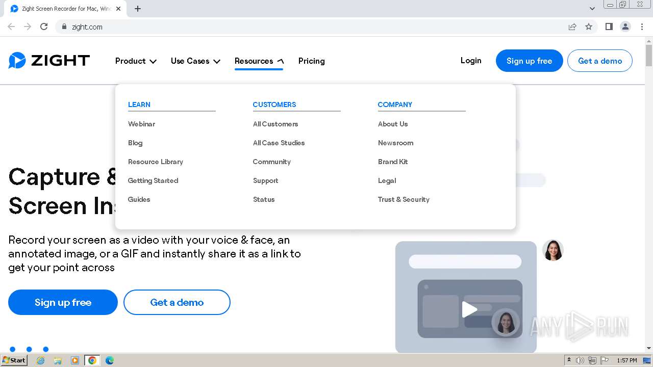Reload the page with refresh icon
Image resolution: width=653 pixels, height=367 pixels.
click(x=44, y=27)
